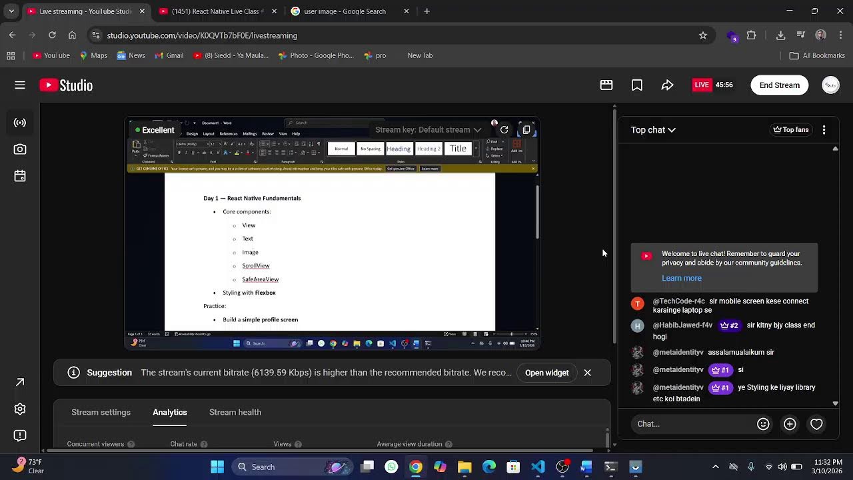Open a new Chrome tab
This screenshot has width=853, height=480.
[x=426, y=11]
